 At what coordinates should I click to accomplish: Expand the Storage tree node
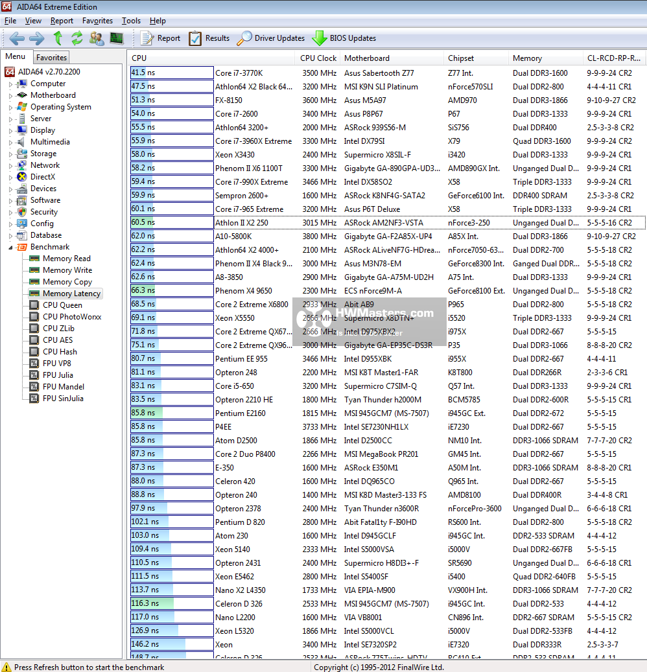pos(11,154)
